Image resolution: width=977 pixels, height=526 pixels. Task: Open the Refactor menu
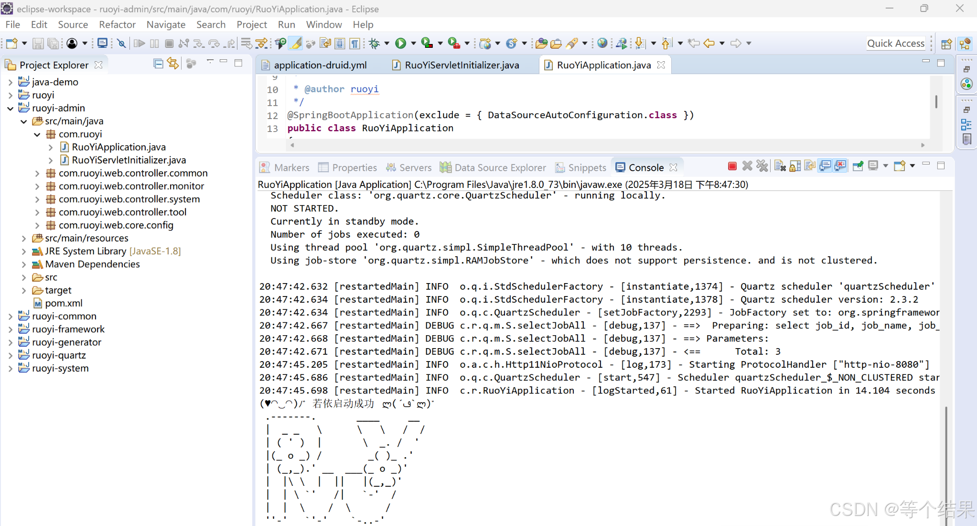[x=117, y=24]
